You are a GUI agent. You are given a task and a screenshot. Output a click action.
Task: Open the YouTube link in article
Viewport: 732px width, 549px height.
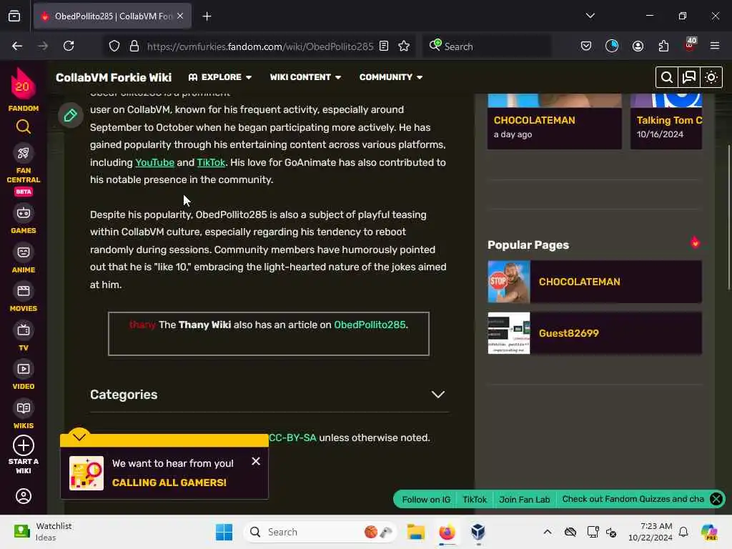[154, 162]
